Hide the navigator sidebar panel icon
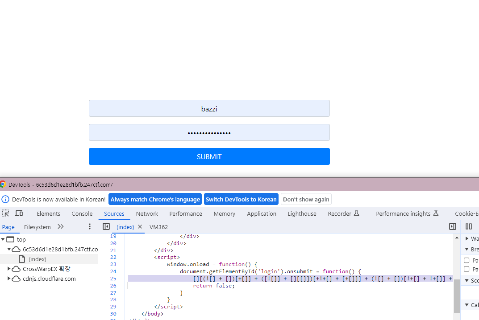This screenshot has width=479, height=320. click(106, 226)
